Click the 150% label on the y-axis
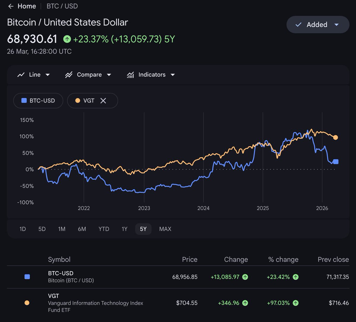The height and width of the screenshot is (322, 356). [27, 120]
